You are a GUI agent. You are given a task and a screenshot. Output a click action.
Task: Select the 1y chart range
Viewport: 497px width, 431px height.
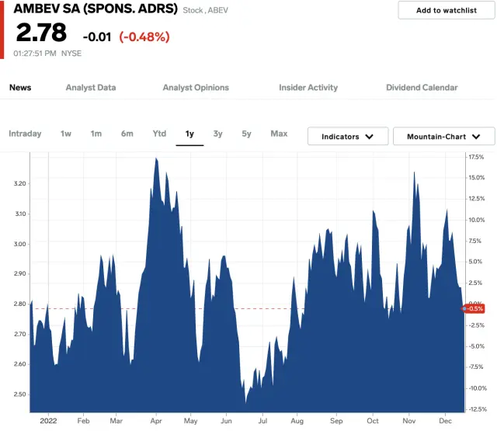[189, 134]
